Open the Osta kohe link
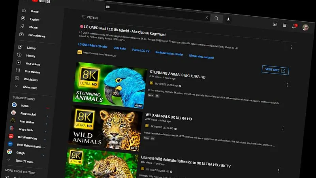The height and width of the screenshot is (178, 316). click(x=120, y=48)
